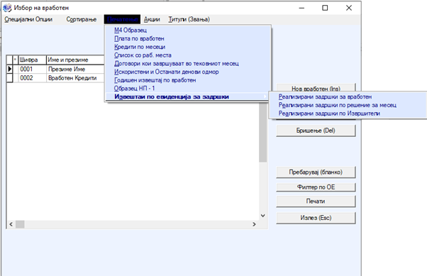Click row selector arrow of row 0001
The image size is (427, 276).
pyautogui.click(x=9, y=70)
